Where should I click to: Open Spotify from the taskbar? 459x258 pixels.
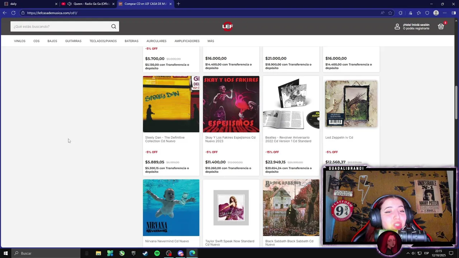[x=157, y=253]
